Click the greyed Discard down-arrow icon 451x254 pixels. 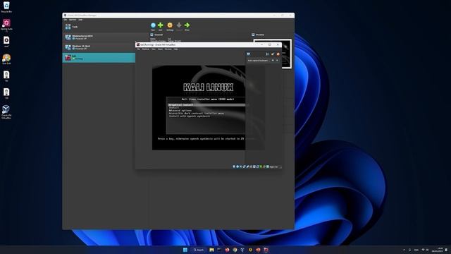tap(179, 25)
